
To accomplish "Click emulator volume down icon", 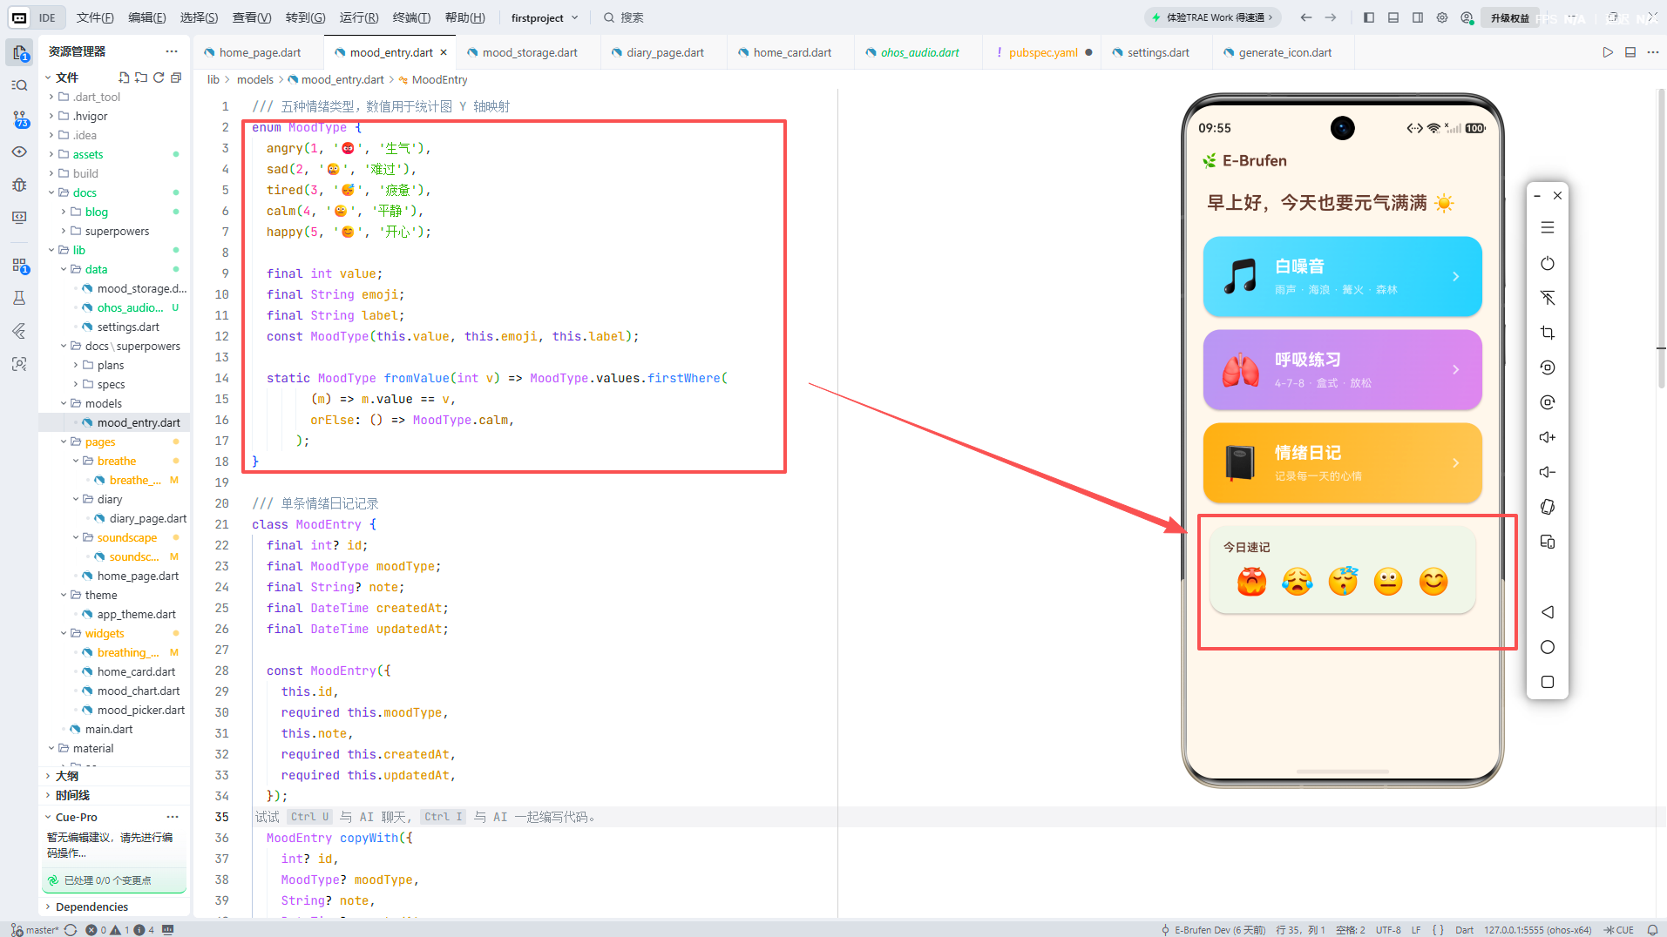I will (x=1548, y=472).
